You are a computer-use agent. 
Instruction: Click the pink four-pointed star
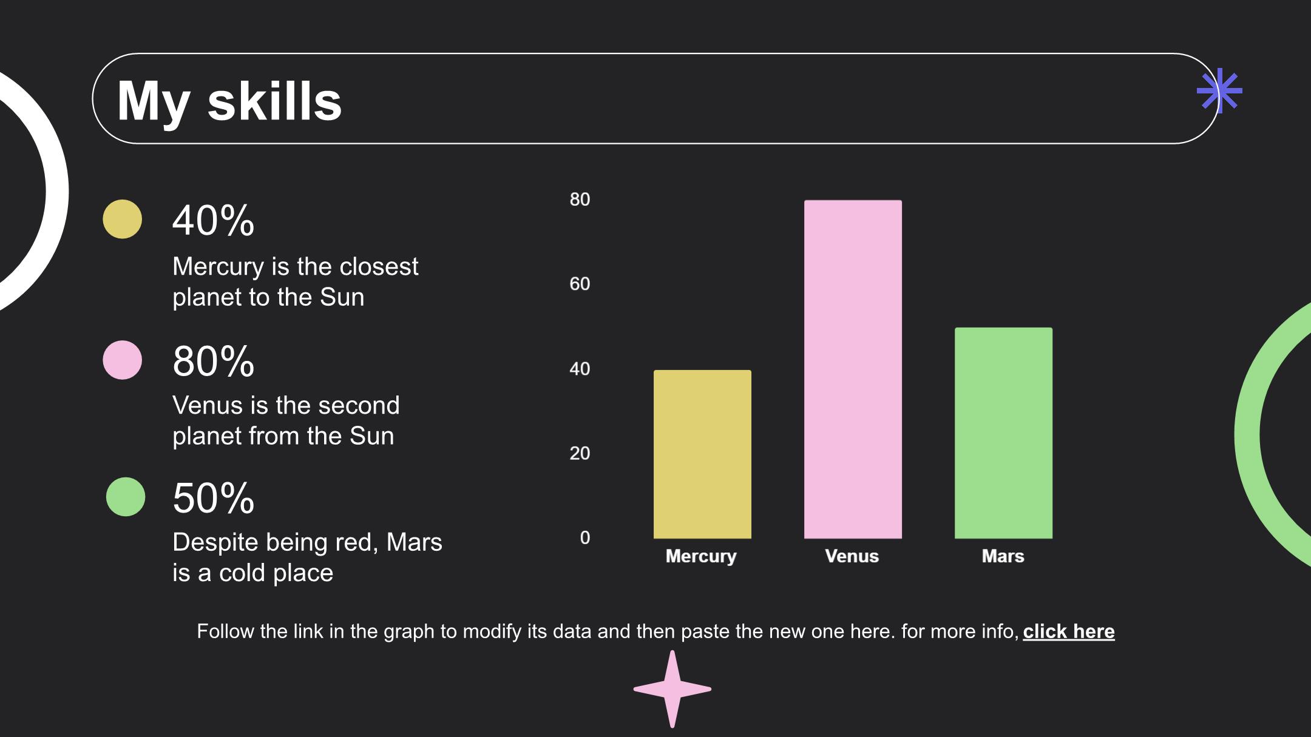coord(672,689)
